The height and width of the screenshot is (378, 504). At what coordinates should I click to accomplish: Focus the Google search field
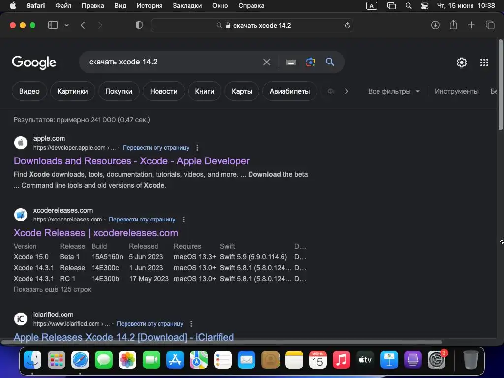click(x=174, y=62)
